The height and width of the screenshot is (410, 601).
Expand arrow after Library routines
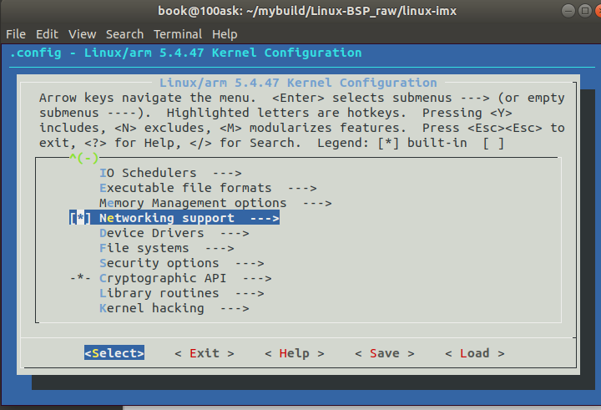[x=250, y=293]
